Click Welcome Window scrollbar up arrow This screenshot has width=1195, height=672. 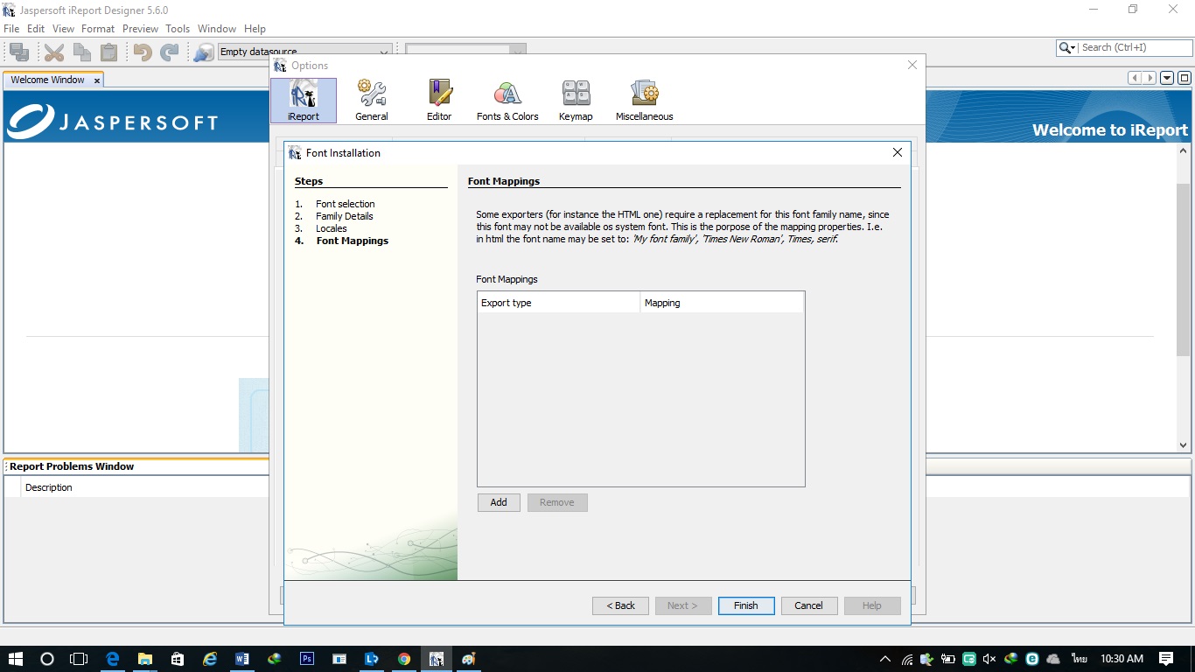[1184, 151]
